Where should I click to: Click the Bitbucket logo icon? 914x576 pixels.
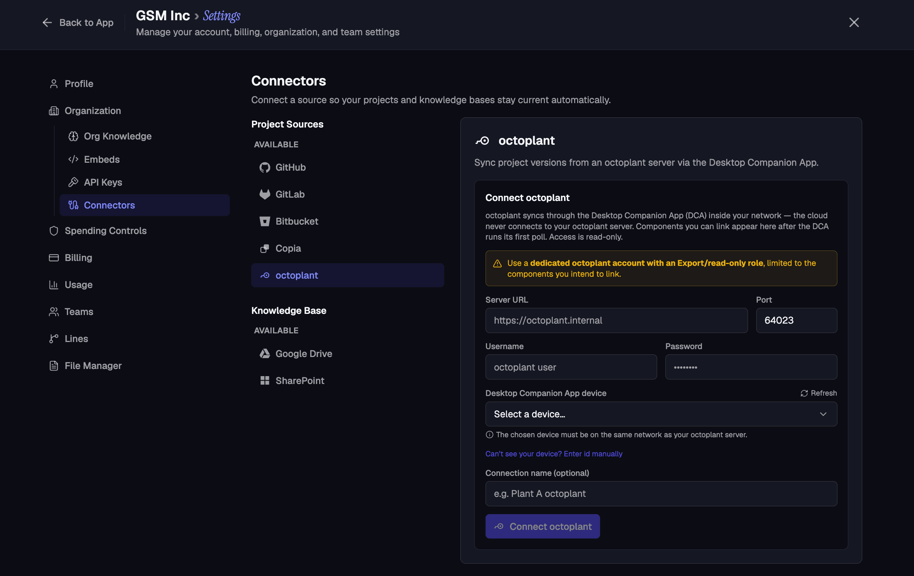tap(265, 221)
